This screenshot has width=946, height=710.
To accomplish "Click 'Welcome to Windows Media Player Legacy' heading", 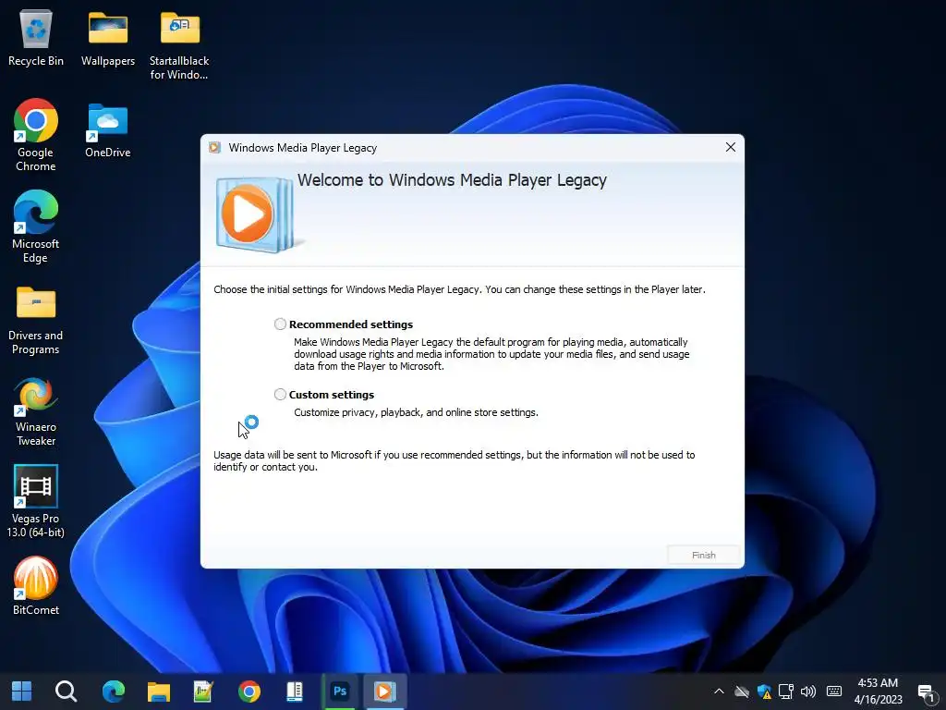I will pyautogui.click(x=452, y=180).
